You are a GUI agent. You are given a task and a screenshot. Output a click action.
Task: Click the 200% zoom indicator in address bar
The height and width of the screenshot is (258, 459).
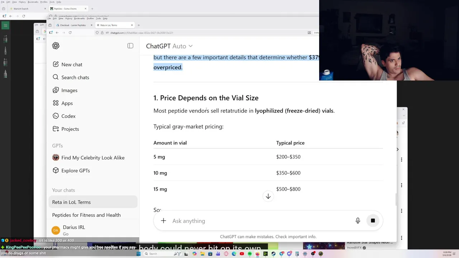tap(316, 33)
